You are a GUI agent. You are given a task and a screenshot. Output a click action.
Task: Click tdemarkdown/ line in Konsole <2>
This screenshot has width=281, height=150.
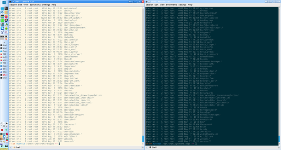click(x=43, y=57)
